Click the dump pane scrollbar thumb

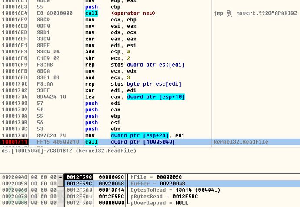pos(60,184)
